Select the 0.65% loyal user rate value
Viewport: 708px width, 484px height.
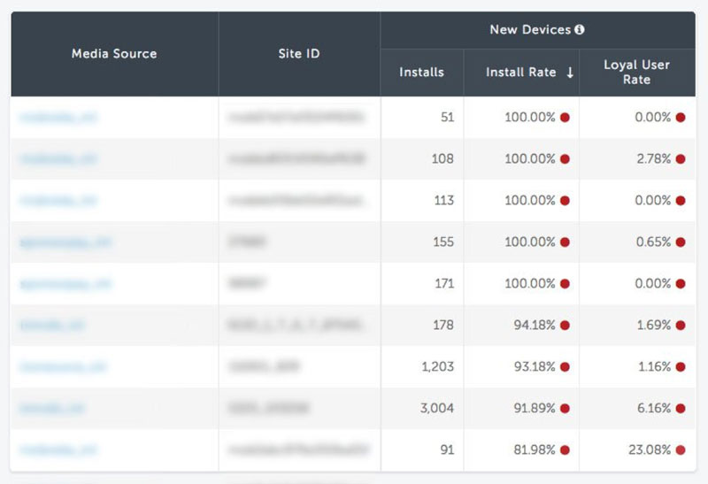[x=654, y=242]
